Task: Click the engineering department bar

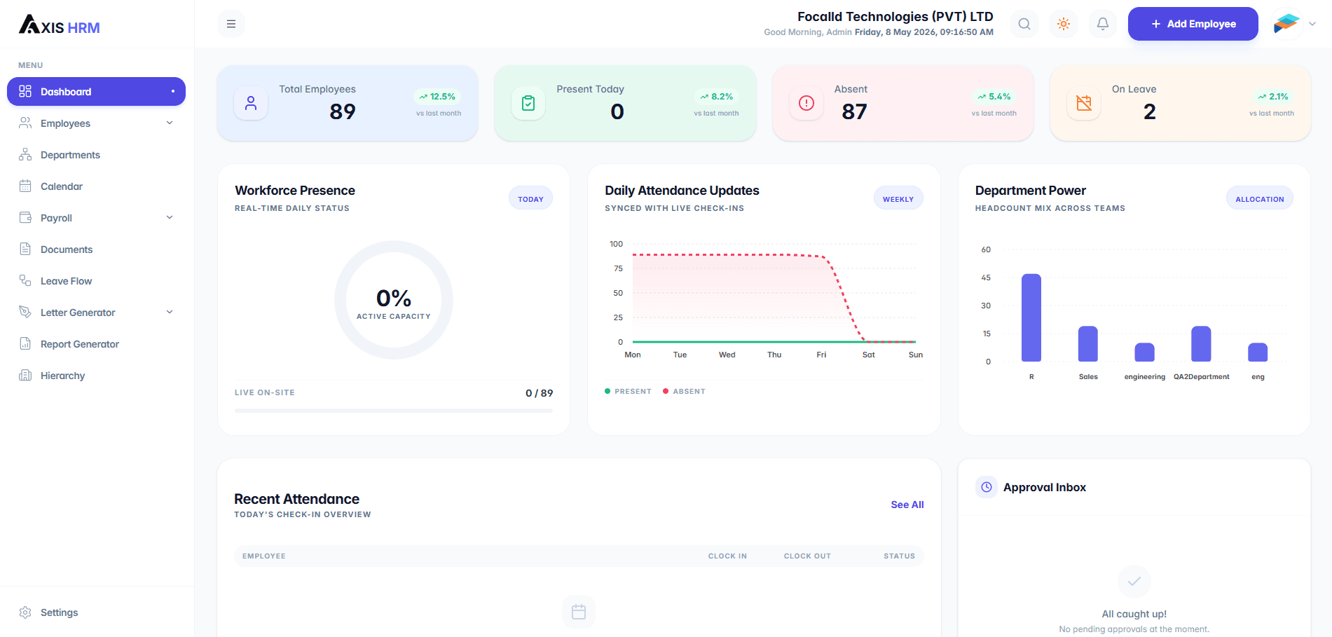Action: point(1145,352)
